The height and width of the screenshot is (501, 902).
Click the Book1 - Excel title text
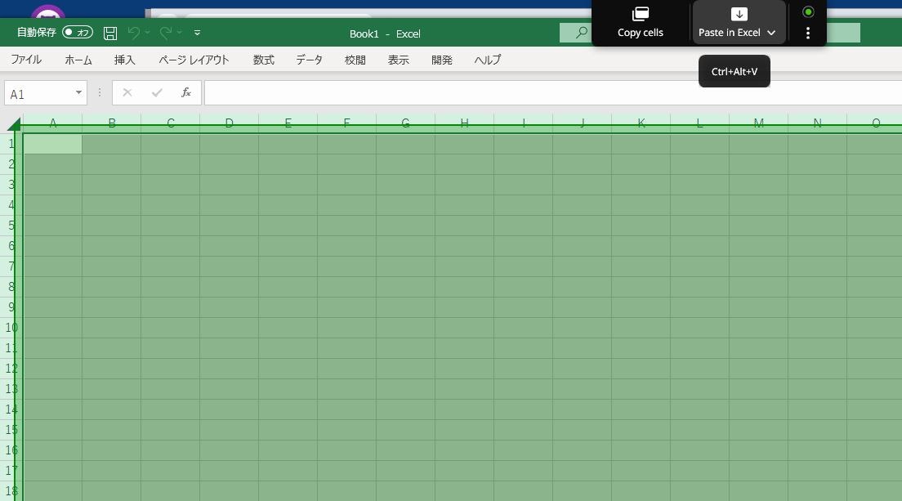point(385,34)
